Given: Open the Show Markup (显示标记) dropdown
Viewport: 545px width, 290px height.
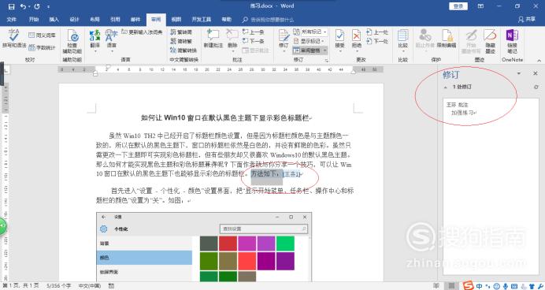Looking at the screenshot, I should click(x=309, y=41).
